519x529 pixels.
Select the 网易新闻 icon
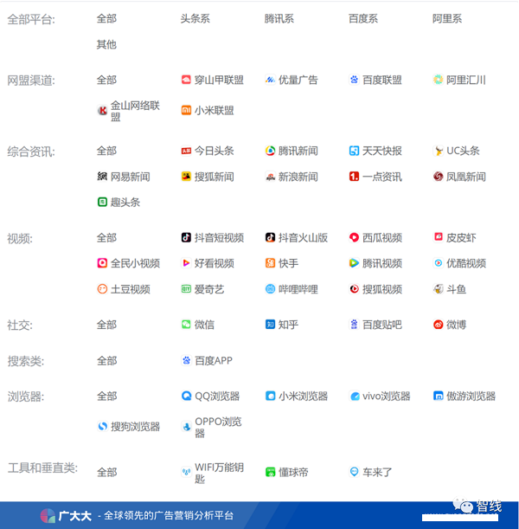pyautogui.click(x=102, y=177)
